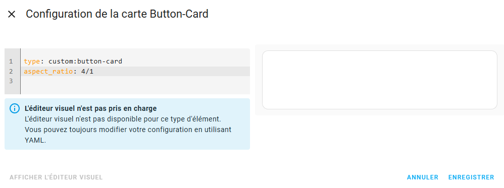Cancel editing with ANNULER
This screenshot has width=504, height=188.
[x=422, y=177]
